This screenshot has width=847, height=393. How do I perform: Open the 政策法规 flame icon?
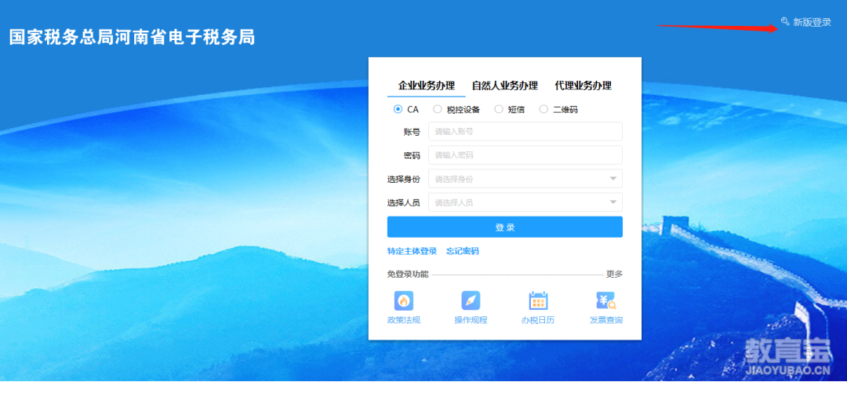coord(404,300)
